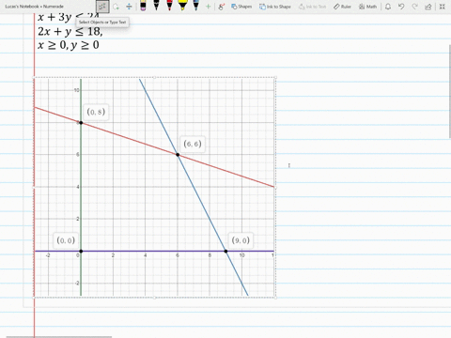
Task: Open the Share menu icon
Action: point(428,7)
